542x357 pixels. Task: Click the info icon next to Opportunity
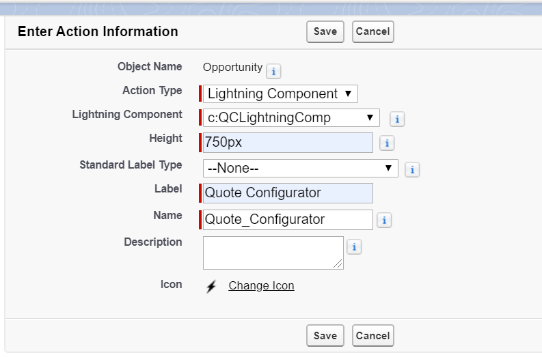tap(273, 71)
